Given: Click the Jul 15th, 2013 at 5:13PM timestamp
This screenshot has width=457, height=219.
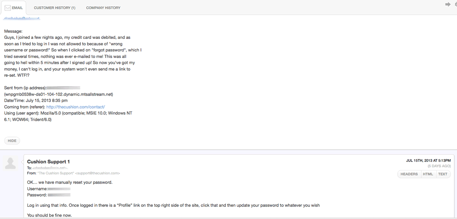Looking at the screenshot, I should point(428,161).
